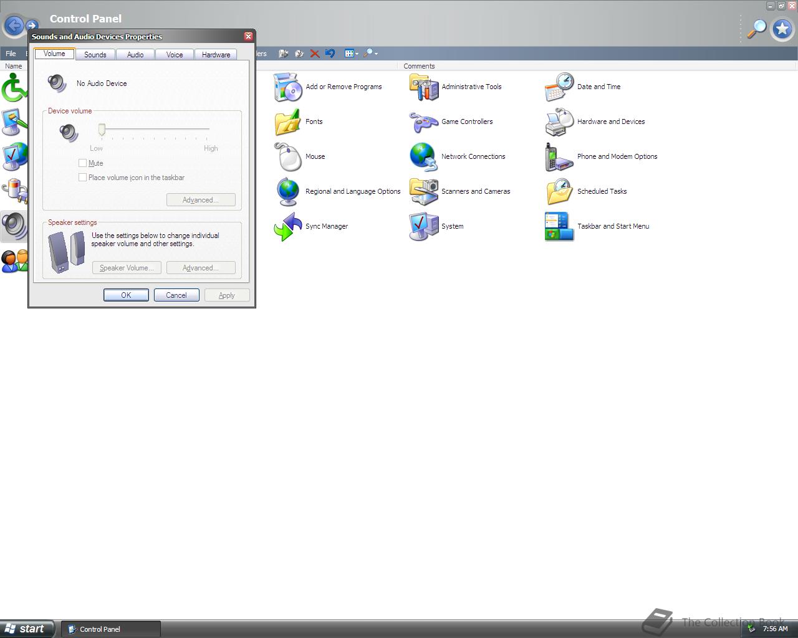The width and height of the screenshot is (798, 638).
Task: Click the 7:56 AM taskbar clock
Action: tap(776, 629)
